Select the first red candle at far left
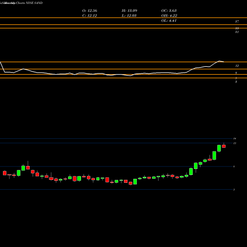Image resolution: width=247 pixels, height=247 pixels. tap(4, 173)
